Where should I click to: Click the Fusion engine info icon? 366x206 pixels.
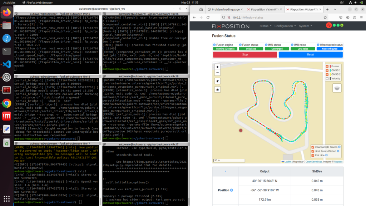tap(215, 45)
